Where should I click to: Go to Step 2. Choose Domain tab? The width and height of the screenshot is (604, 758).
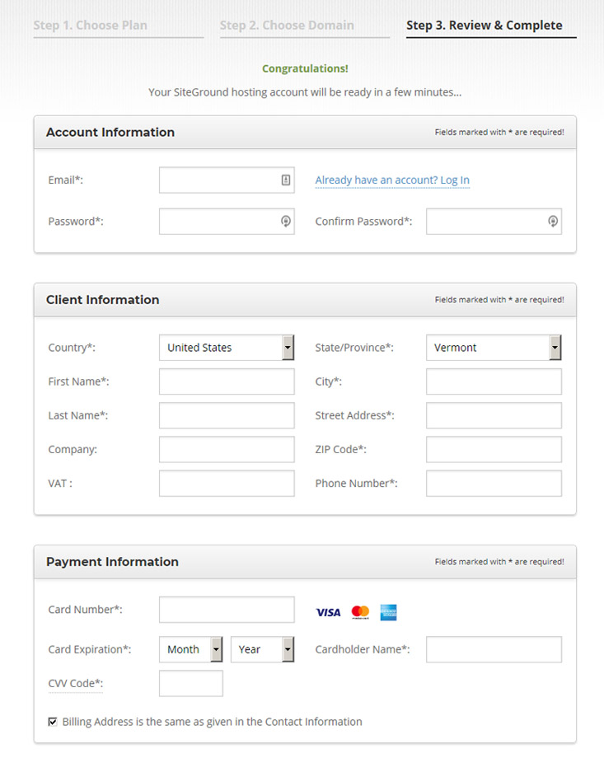[287, 26]
